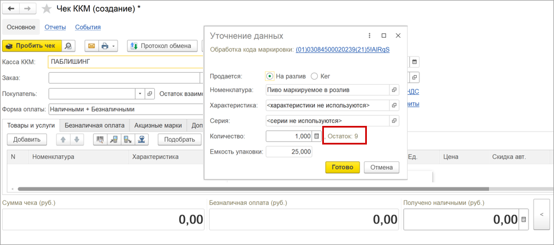Open Номенклатура item via its open icon

(x=395, y=90)
